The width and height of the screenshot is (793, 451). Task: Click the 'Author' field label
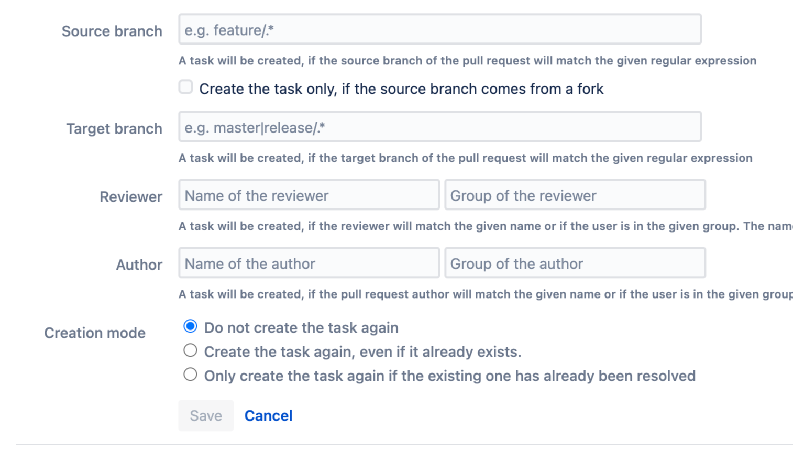coord(139,265)
